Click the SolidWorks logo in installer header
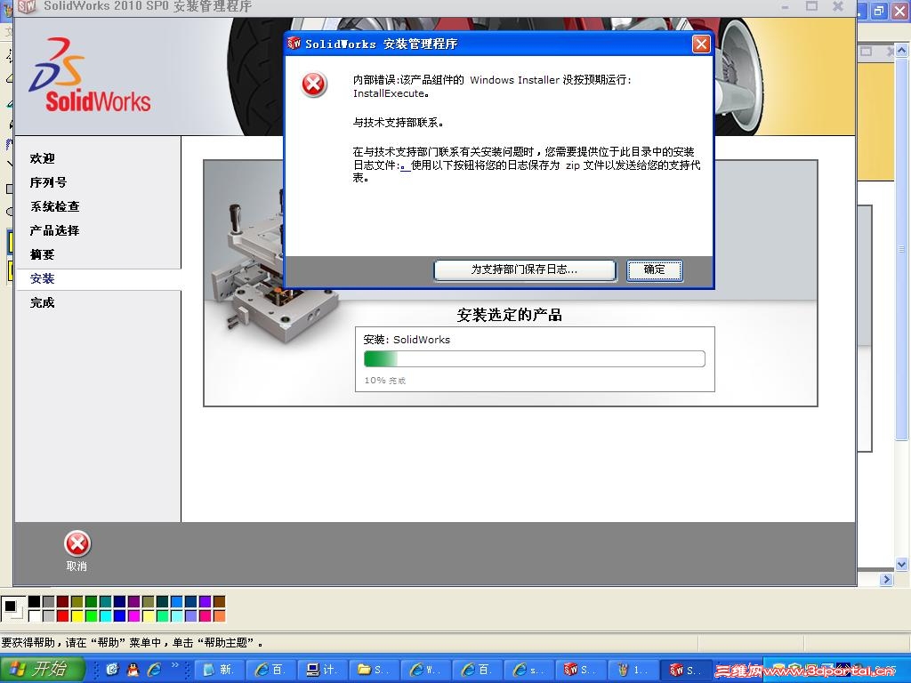Image resolution: width=911 pixels, height=683 pixels. 90,76
